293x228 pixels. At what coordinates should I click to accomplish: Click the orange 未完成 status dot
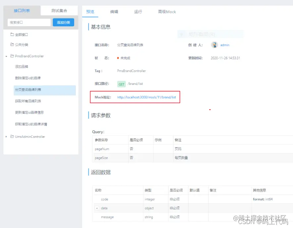(118, 58)
